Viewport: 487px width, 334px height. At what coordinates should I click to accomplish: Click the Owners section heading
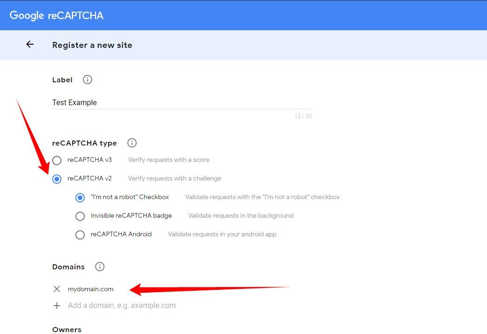click(x=67, y=329)
